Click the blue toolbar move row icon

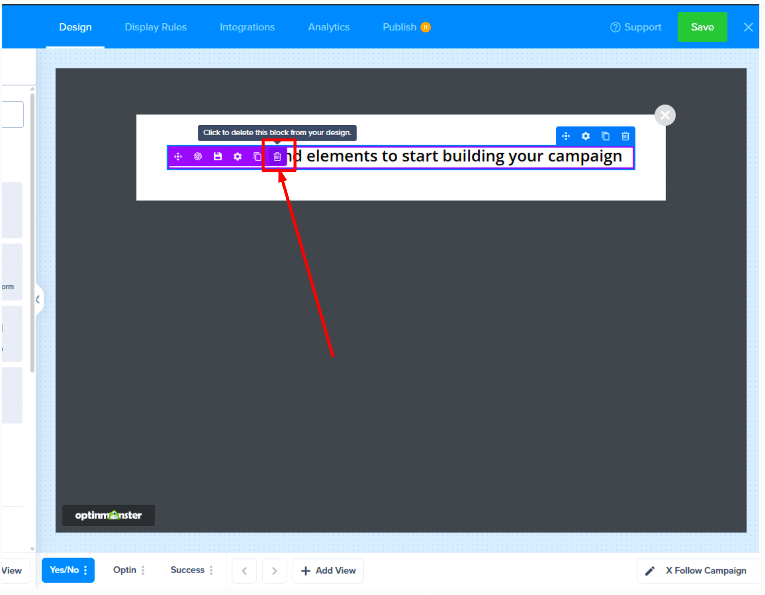[566, 136]
